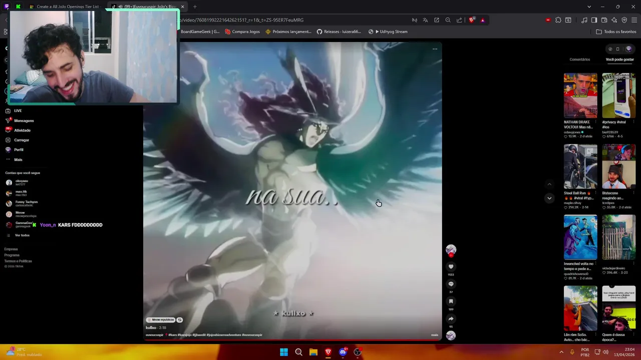
Task: Open the TikTok profile avatar at top right
Action: [628, 49]
